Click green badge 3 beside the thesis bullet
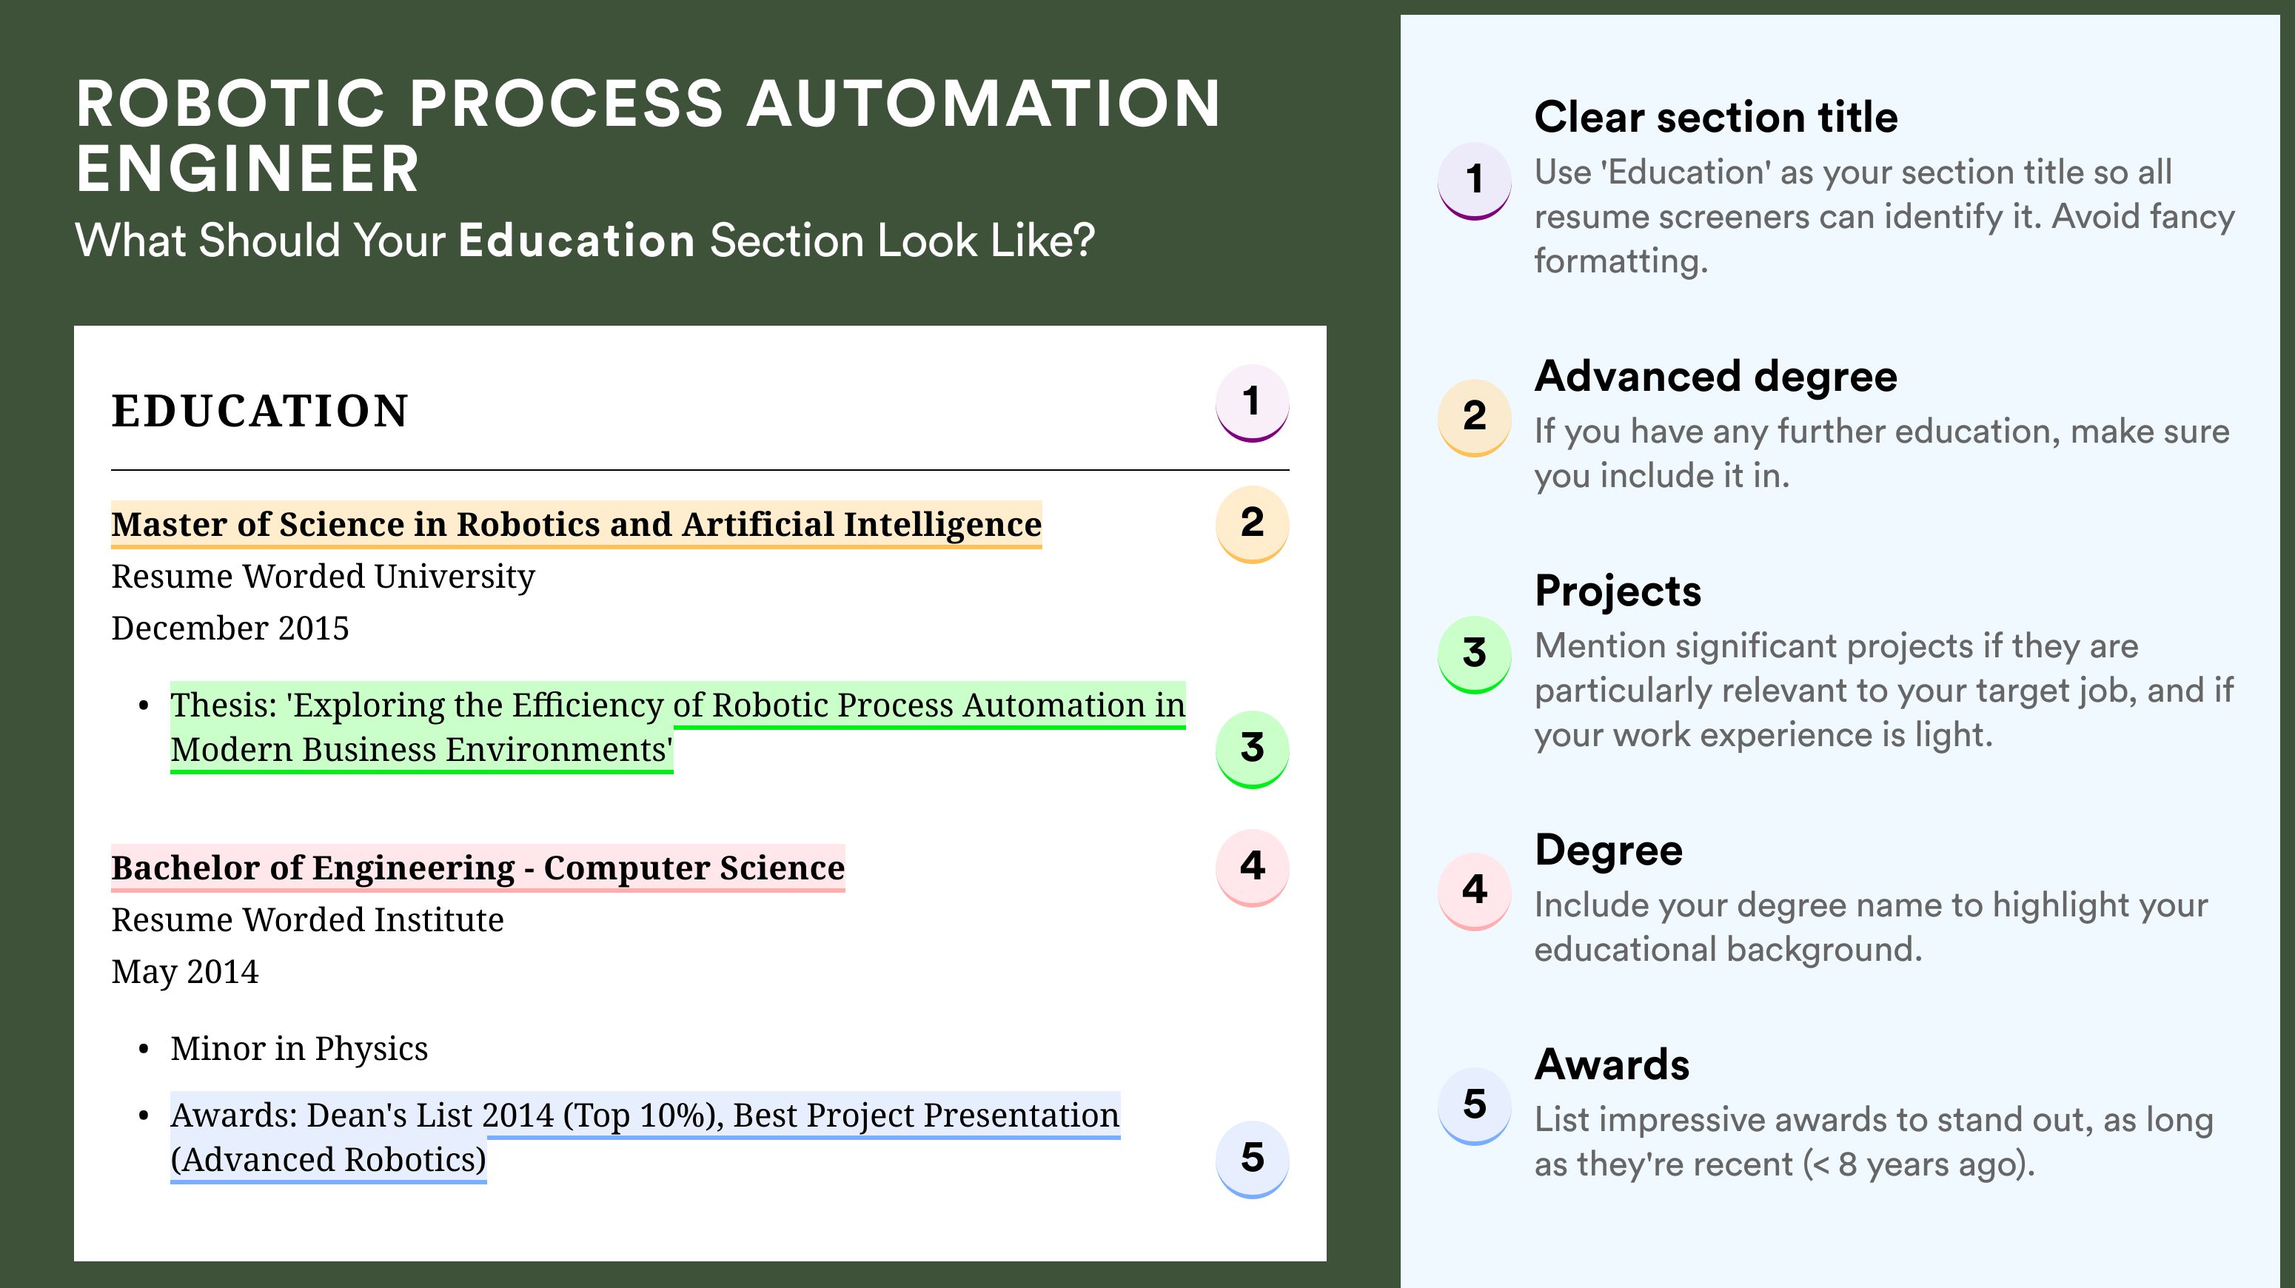 [1252, 748]
